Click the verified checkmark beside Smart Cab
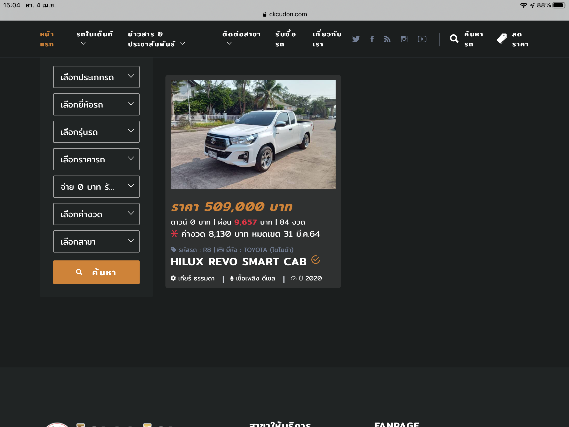The width and height of the screenshot is (569, 427). click(x=316, y=260)
